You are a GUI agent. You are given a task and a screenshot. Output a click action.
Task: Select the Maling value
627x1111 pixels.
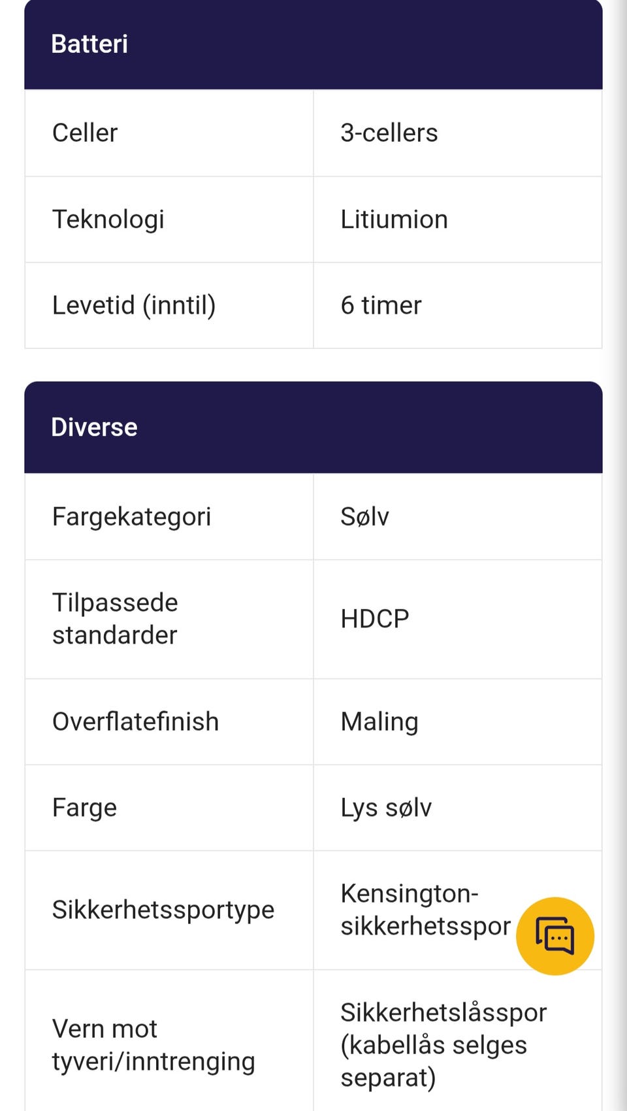click(379, 721)
